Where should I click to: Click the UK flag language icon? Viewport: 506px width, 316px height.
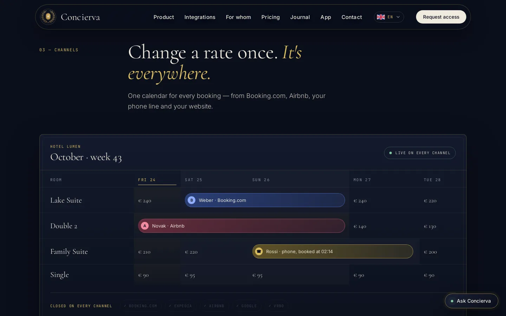tap(381, 17)
